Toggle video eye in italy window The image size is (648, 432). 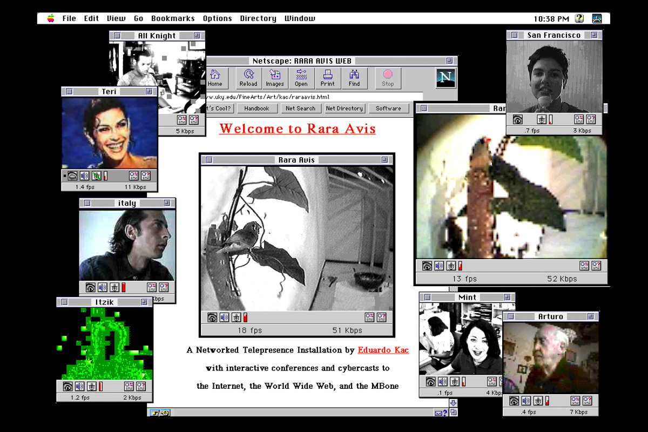point(90,287)
